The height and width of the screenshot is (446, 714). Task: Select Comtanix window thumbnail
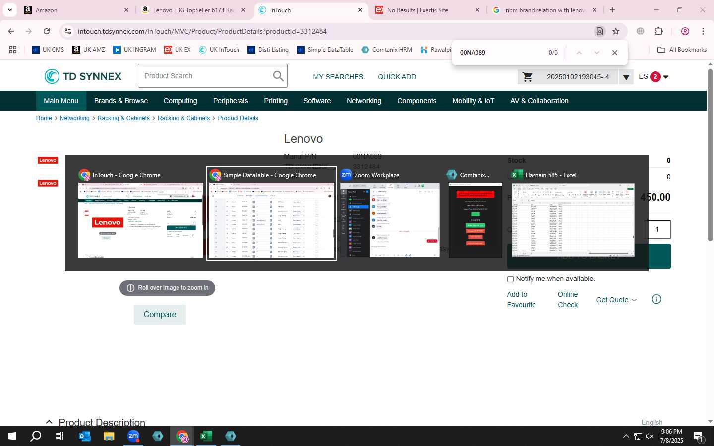click(x=476, y=220)
